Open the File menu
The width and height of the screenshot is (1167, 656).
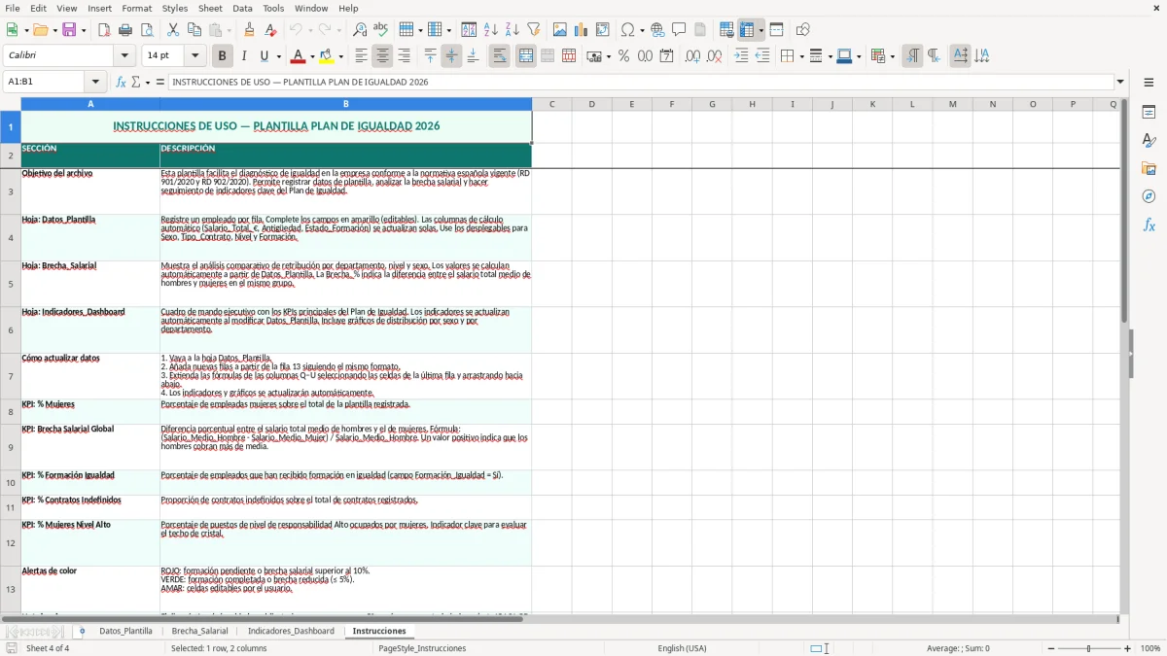(12, 8)
